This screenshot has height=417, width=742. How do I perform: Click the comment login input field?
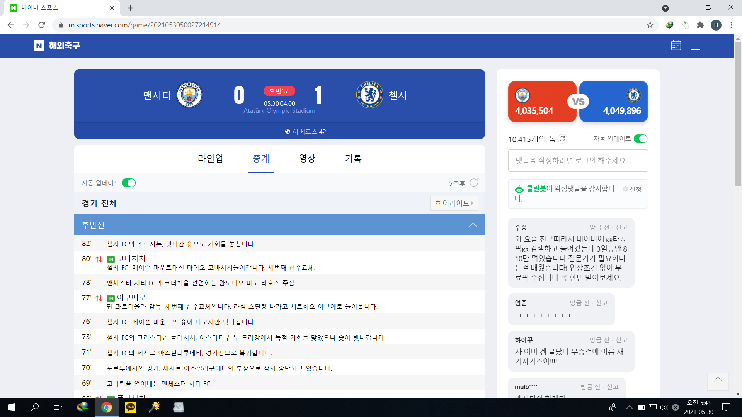(578, 161)
